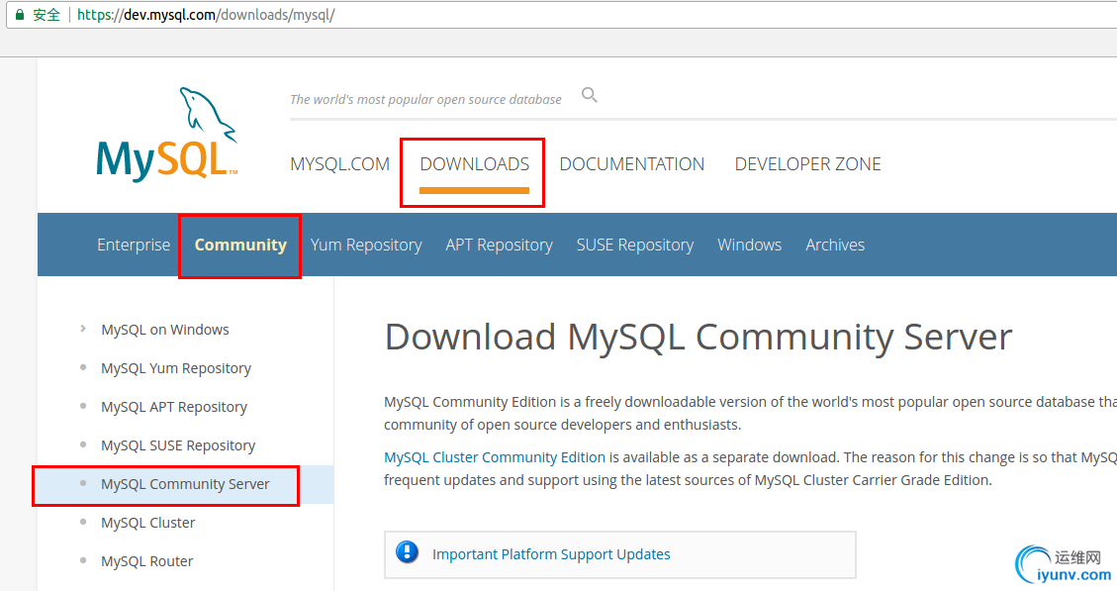Open MySQL APT Repository sidebar link
1117x591 pixels.
174,406
